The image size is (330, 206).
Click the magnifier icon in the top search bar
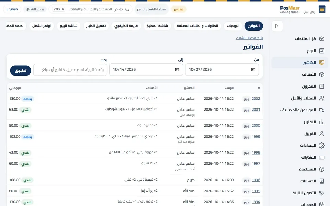tap(127, 9)
